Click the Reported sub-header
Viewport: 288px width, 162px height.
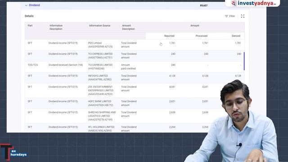tap(169, 36)
